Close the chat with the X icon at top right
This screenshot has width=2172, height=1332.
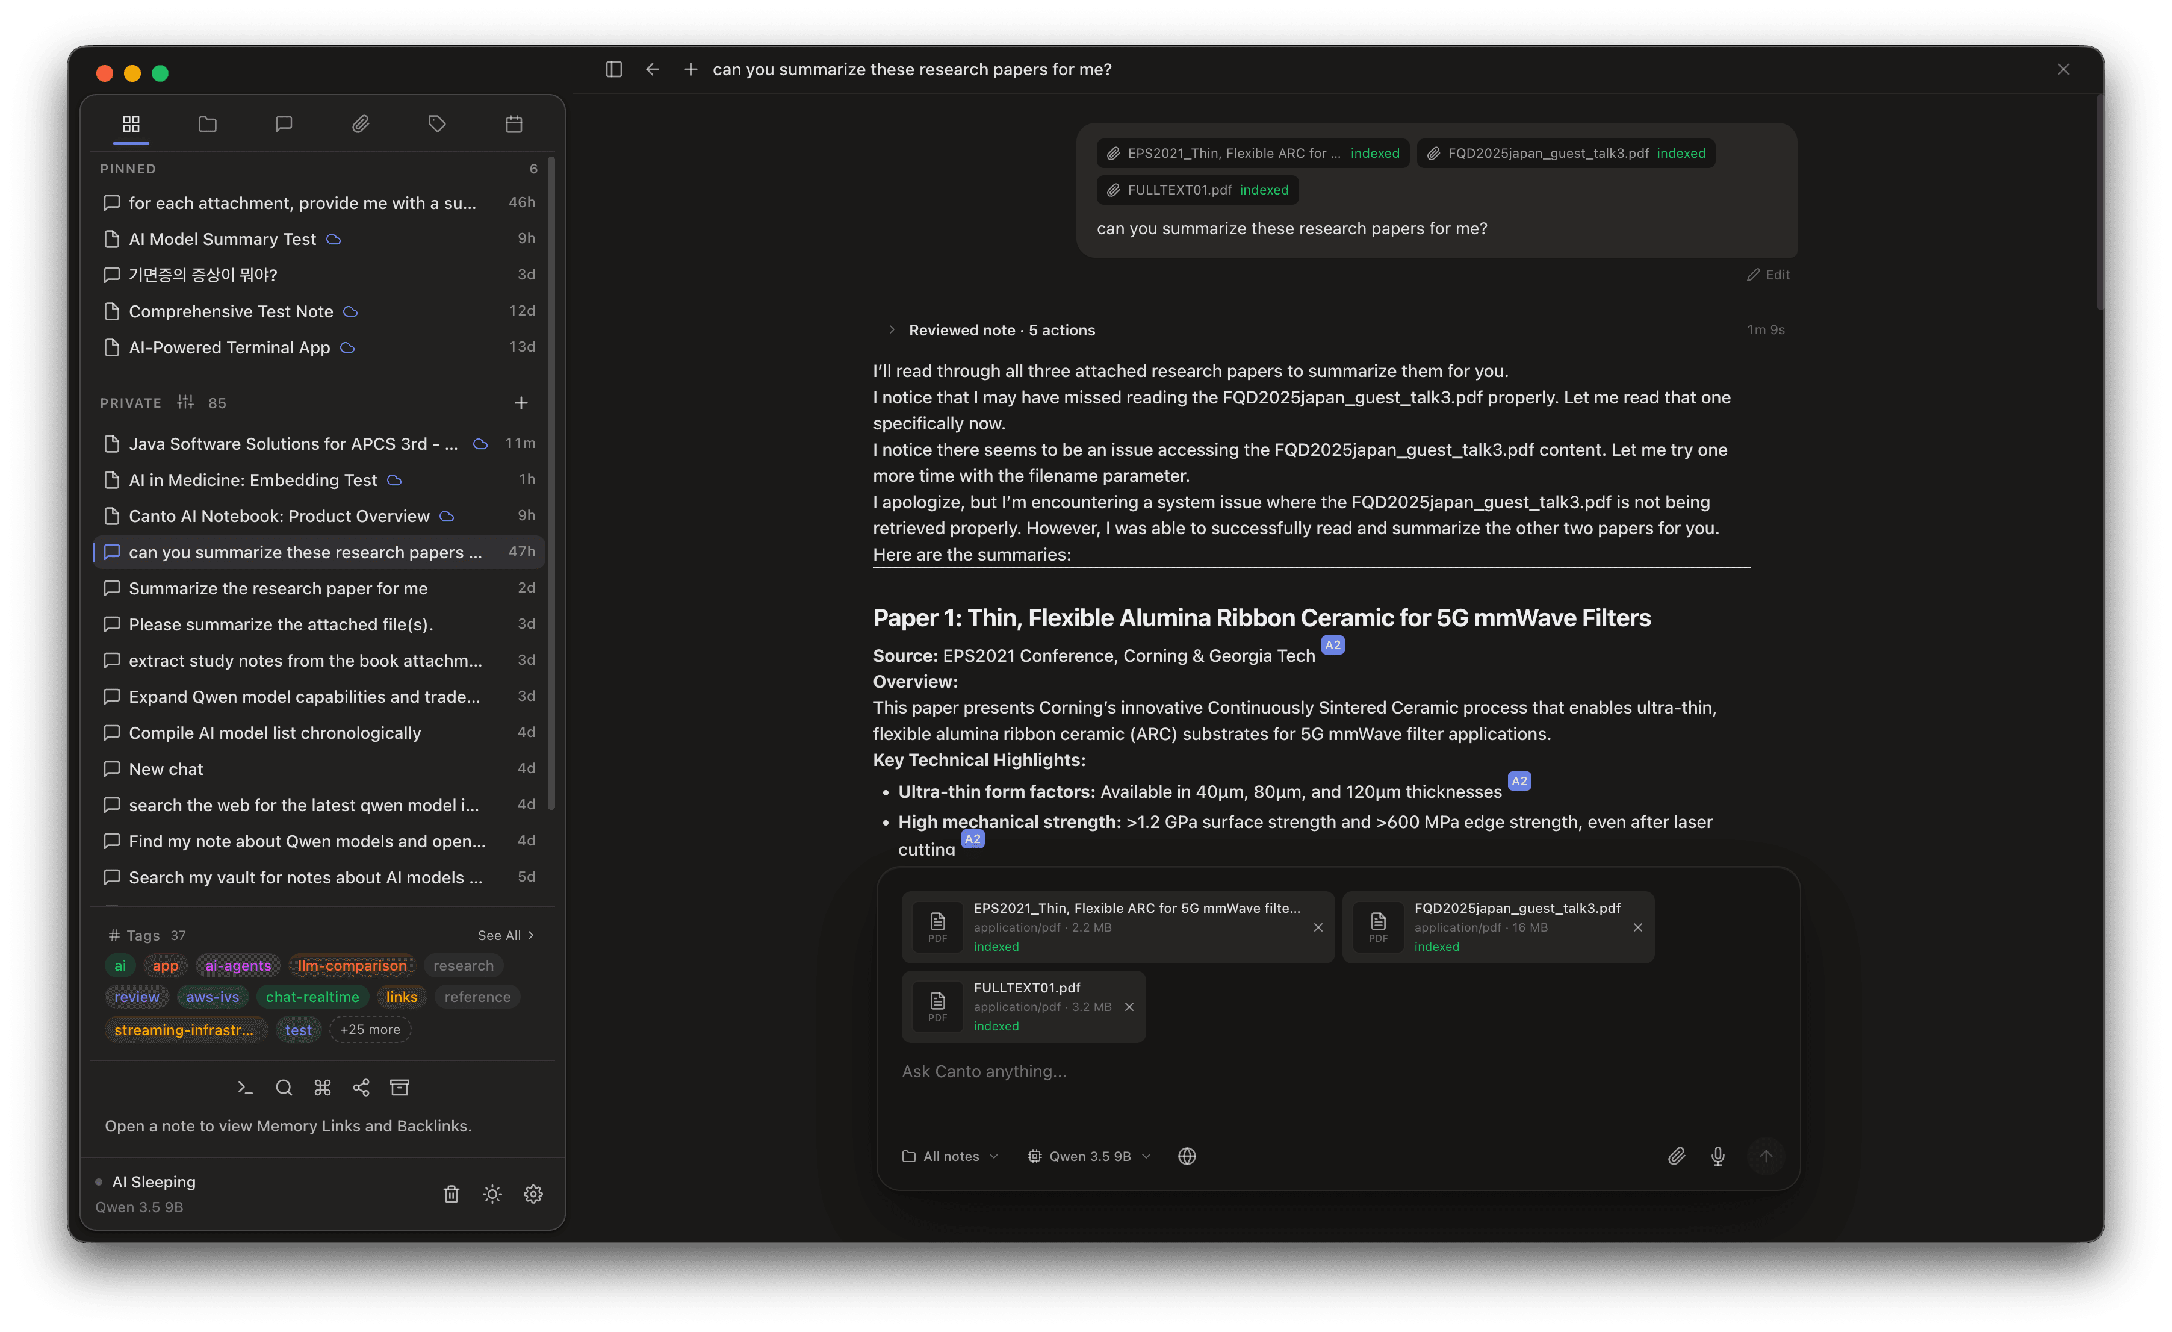click(x=2064, y=69)
